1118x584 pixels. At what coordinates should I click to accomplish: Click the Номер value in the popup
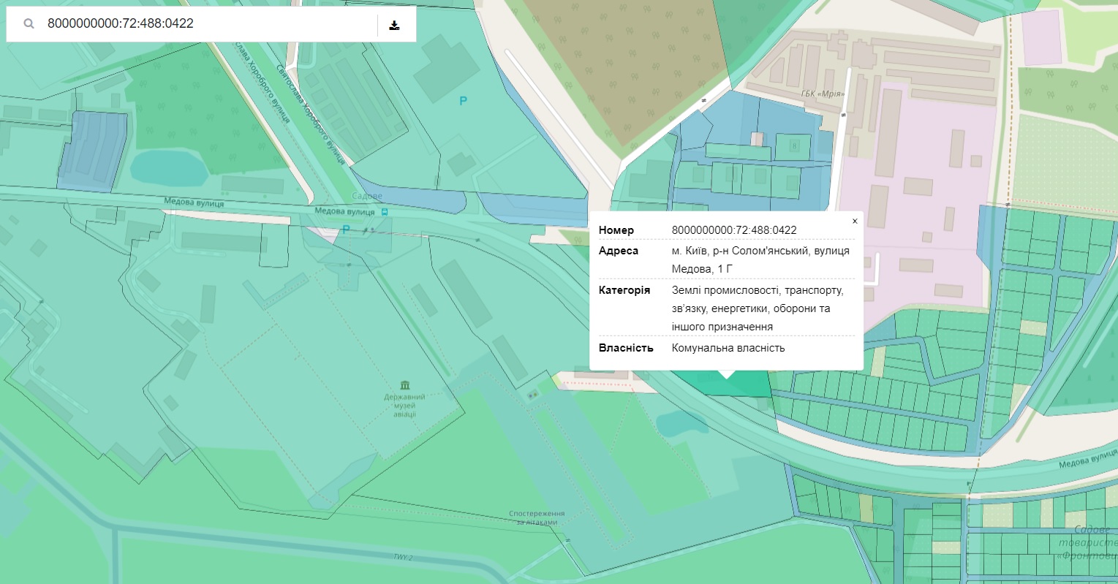click(733, 230)
